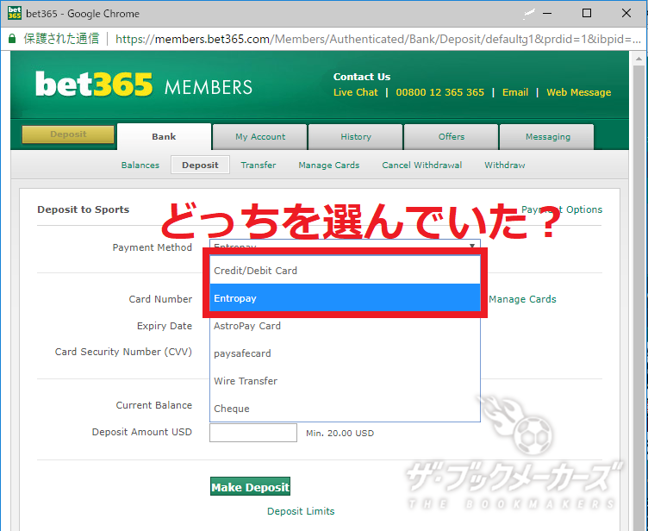This screenshot has width=648, height=531.
Task: Click the scrollbar up arrow
Action: point(639,59)
